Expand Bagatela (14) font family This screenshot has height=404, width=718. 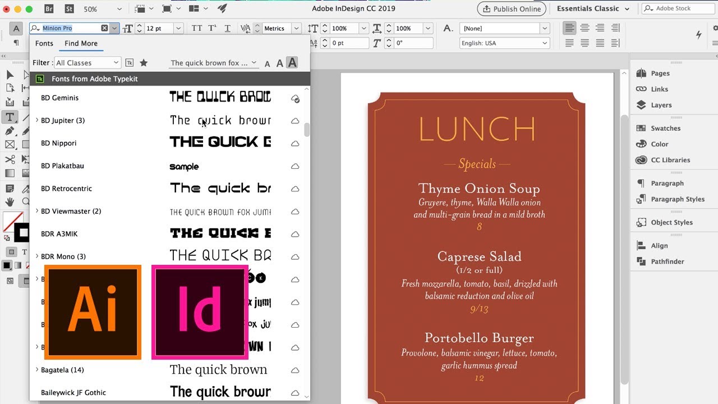point(37,370)
